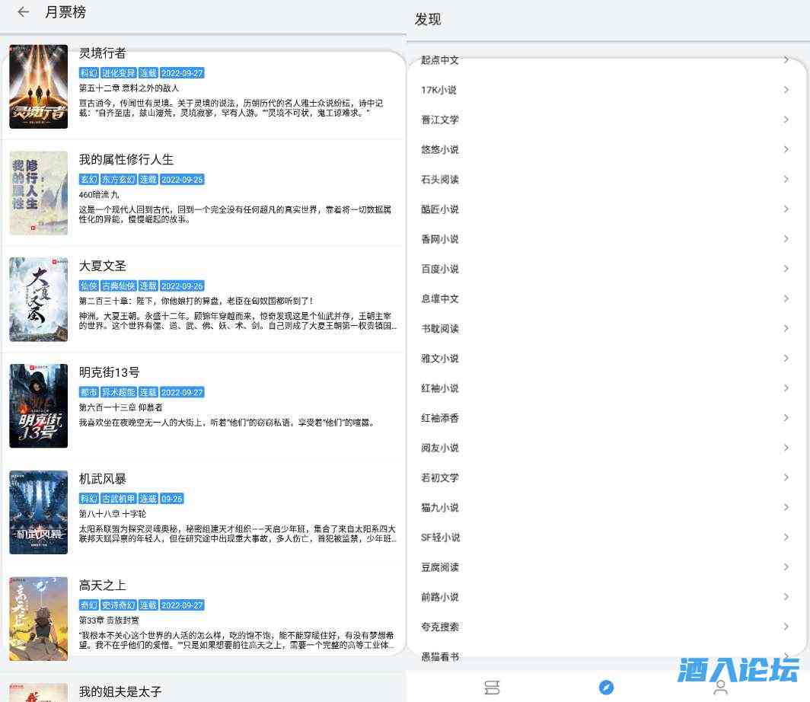
Task: Select the 我的姐夫是太子 book title
Action: tap(120, 691)
